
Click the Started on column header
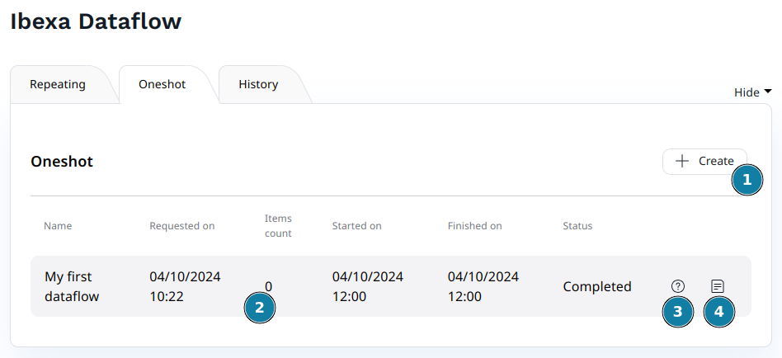(356, 226)
